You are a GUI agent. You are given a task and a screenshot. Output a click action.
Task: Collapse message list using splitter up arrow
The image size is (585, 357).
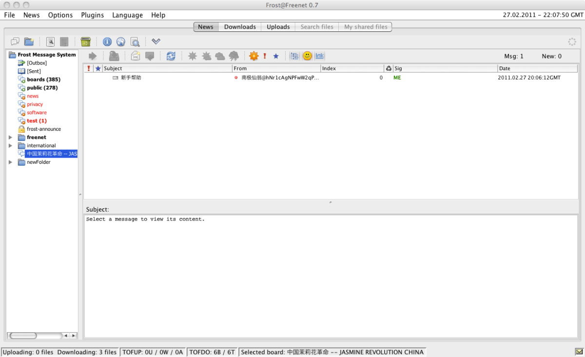click(x=331, y=202)
